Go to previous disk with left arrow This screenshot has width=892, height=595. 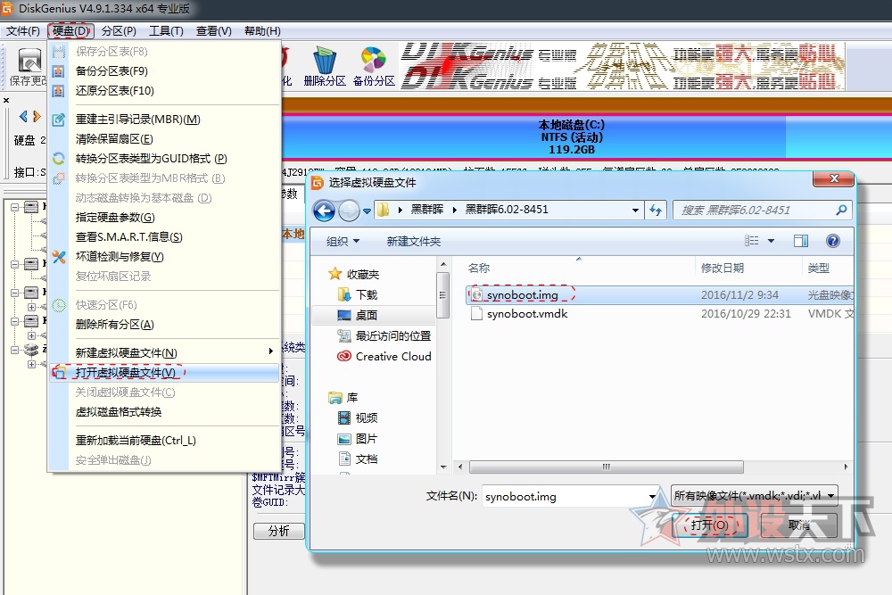point(23,117)
